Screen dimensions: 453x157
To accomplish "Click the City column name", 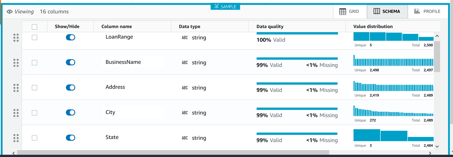I will click(110, 112).
